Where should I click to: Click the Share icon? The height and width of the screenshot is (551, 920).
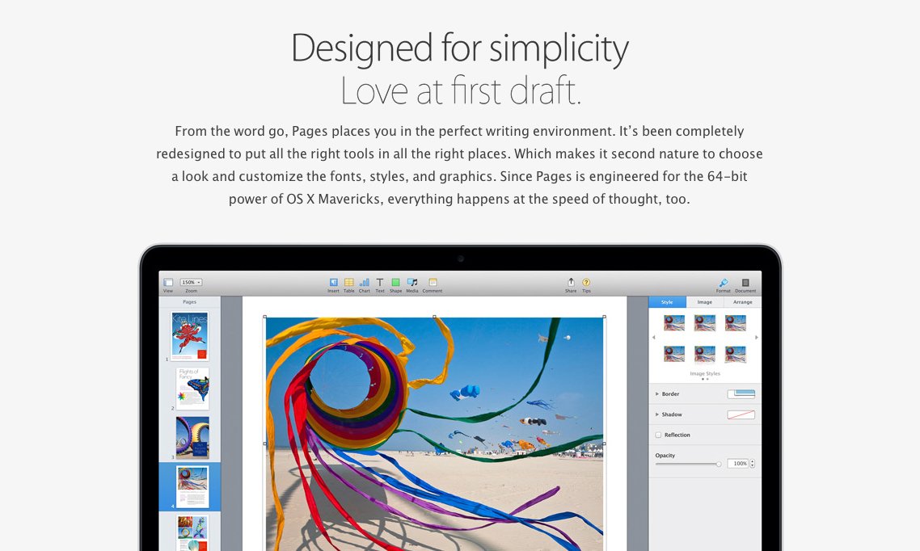[571, 280]
